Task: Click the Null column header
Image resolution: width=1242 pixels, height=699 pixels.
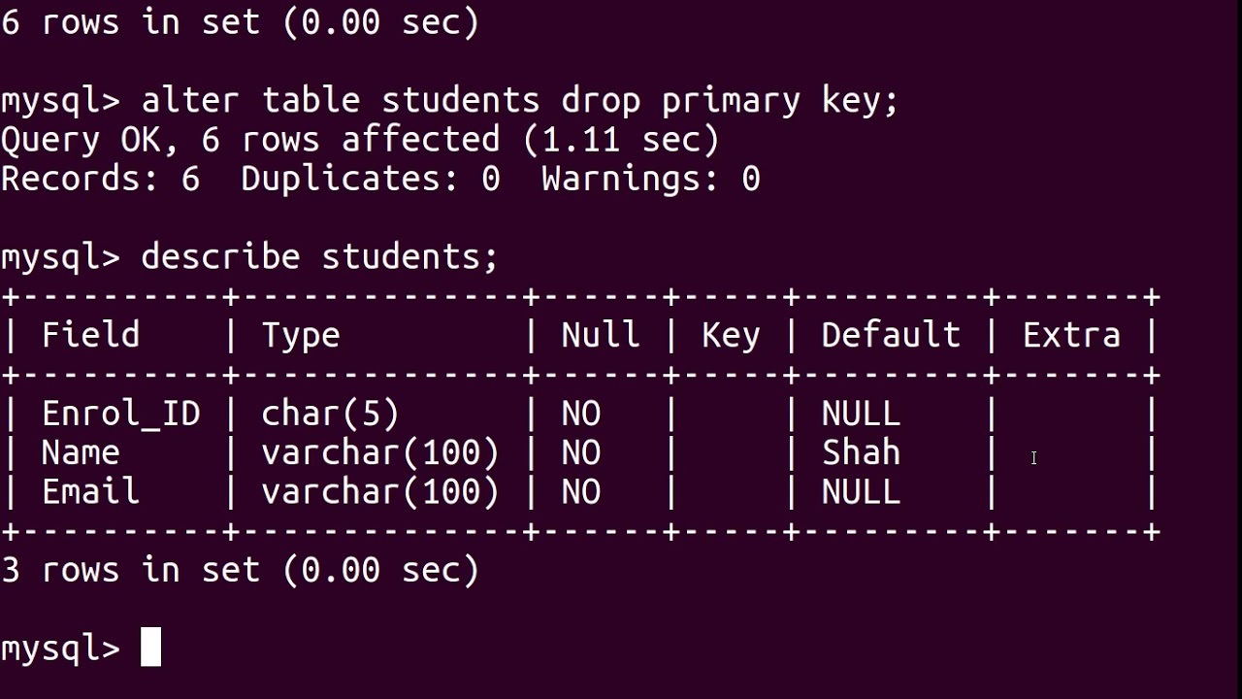Action: pyautogui.click(x=600, y=335)
